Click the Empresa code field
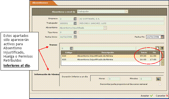169x99 pixels. pos(67,19)
